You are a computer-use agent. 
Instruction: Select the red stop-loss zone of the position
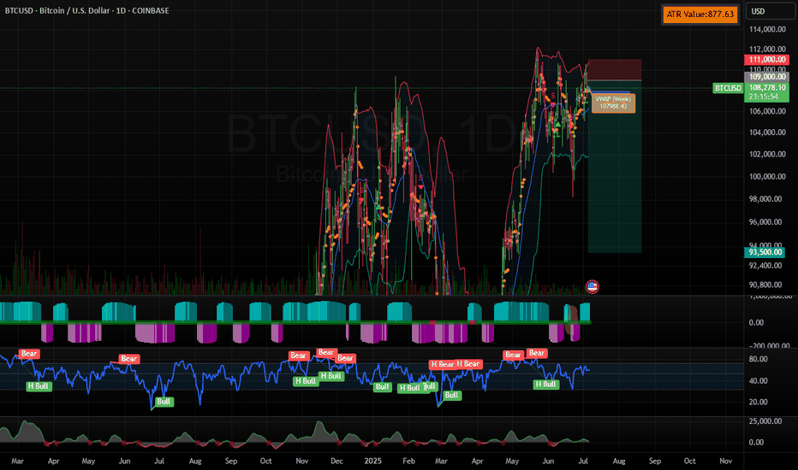point(615,69)
